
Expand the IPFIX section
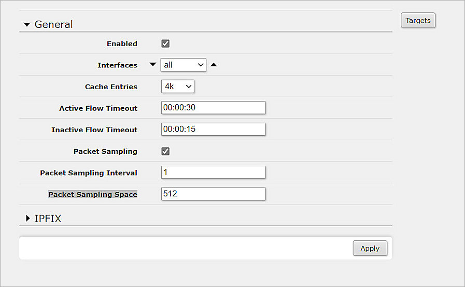[28, 219]
